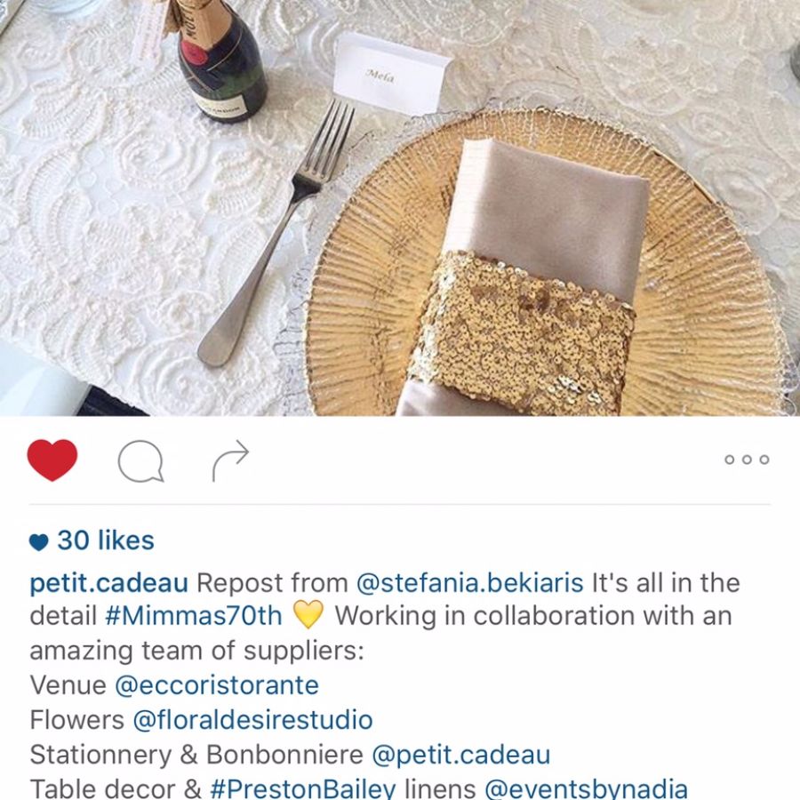The width and height of the screenshot is (800, 800).
Task: Tap the caption text 'It's all in the detail'
Action: point(385,599)
